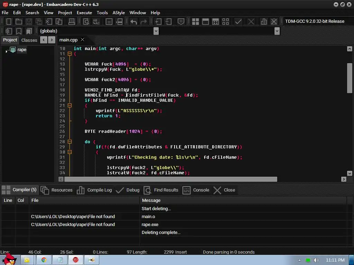Start debugging with the checkmark toolbar icon
The image size is (354, 265).
[238, 21]
